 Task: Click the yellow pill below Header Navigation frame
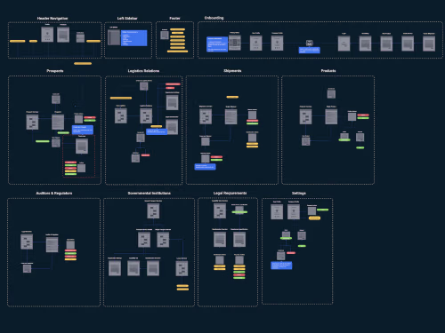(83, 63)
